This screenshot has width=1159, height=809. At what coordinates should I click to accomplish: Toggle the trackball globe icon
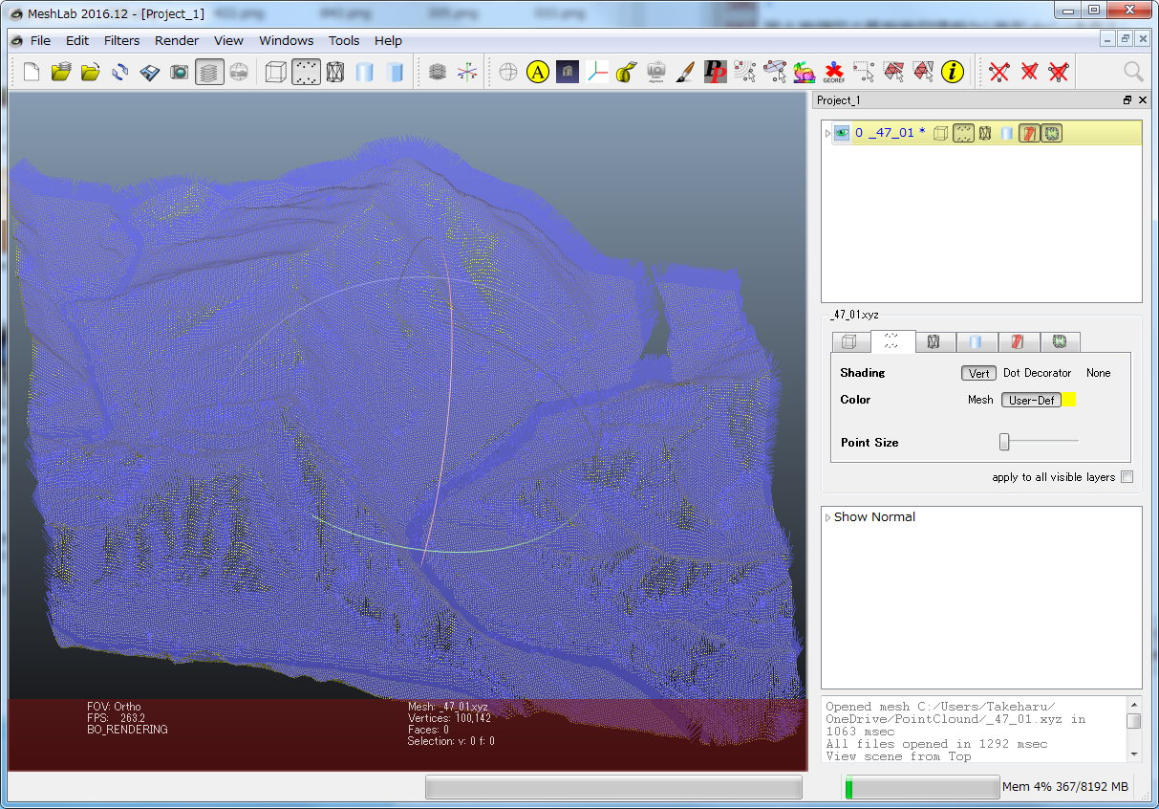coord(508,72)
